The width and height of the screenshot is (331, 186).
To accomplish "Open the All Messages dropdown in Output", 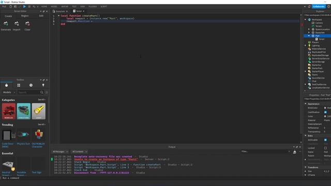I will point(60,151).
